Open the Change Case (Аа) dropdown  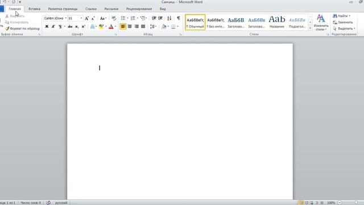(x=103, y=18)
